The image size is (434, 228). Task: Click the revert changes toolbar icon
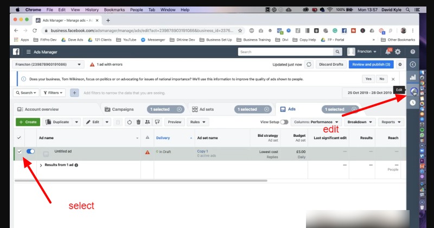(x=129, y=122)
